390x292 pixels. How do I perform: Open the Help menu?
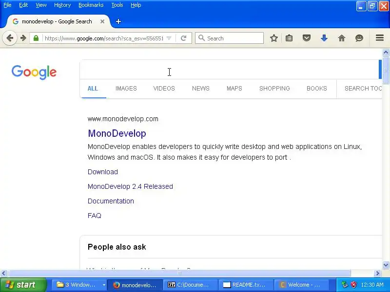click(136, 5)
